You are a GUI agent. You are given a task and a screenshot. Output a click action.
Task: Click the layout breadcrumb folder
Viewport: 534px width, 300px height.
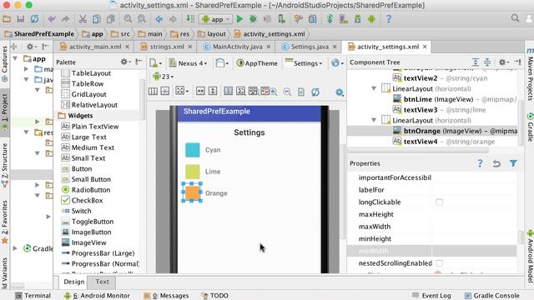click(x=212, y=34)
